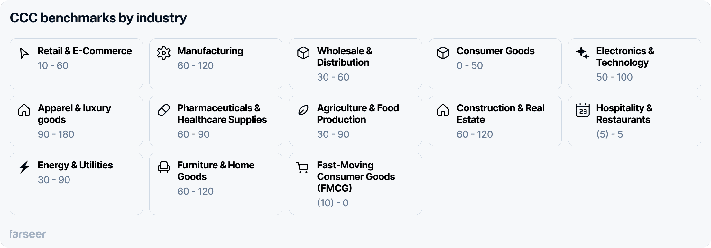The image size is (711, 248).
Task: Select the Energy & Utilities title text
Action: pos(75,165)
